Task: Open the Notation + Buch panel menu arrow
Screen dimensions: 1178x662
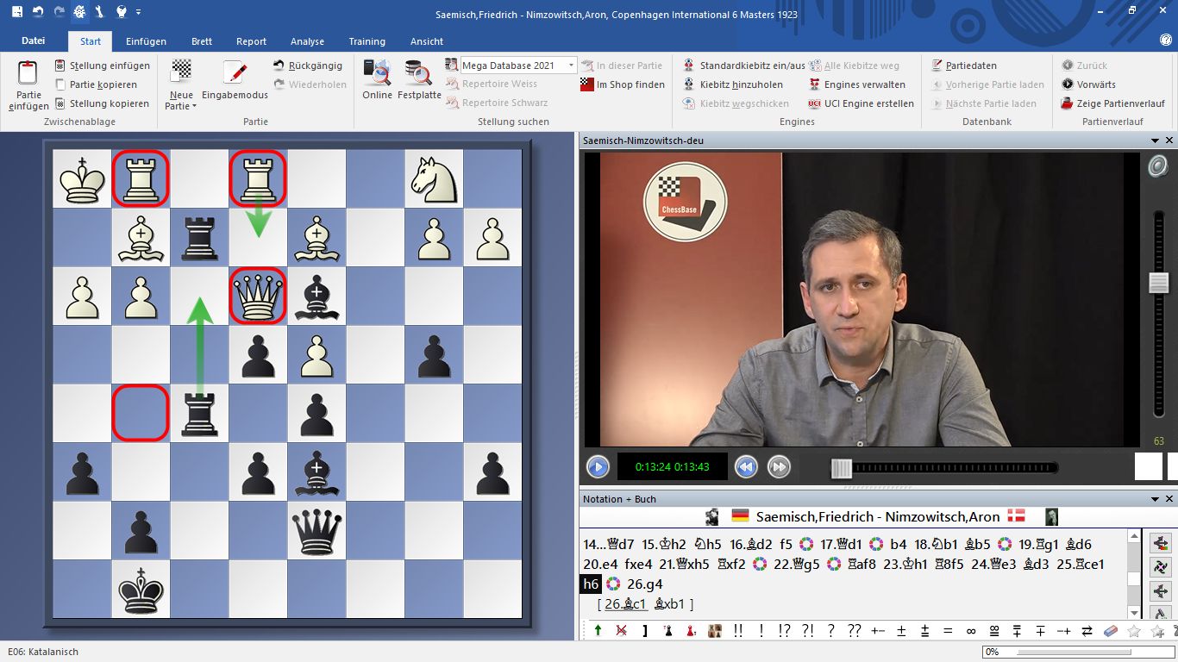Action: pyautogui.click(x=1156, y=499)
